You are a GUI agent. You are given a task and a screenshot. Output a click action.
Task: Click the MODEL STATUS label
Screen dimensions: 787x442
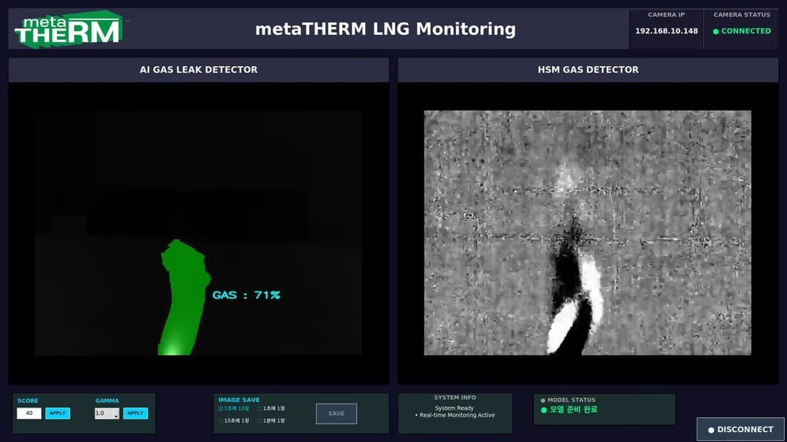[x=571, y=400]
